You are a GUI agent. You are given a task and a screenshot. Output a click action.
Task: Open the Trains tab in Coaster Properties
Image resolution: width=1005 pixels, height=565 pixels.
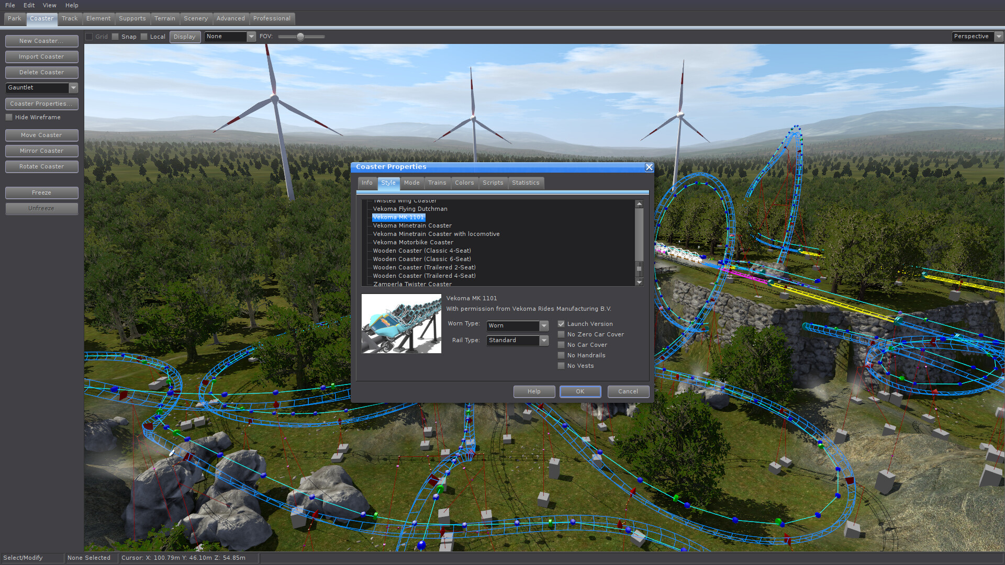pos(437,183)
